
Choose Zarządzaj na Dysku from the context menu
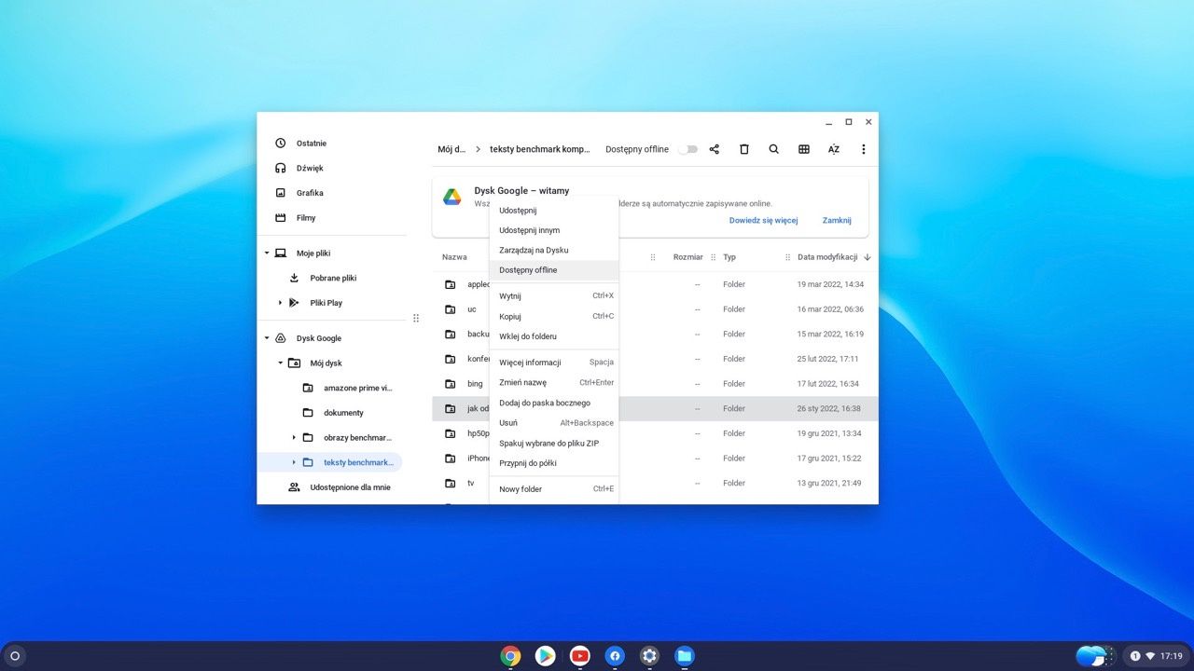554,250
